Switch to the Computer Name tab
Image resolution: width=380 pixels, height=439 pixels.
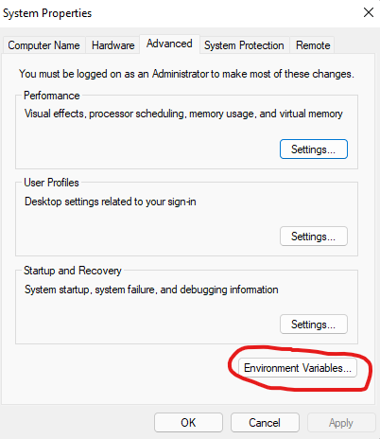point(43,45)
